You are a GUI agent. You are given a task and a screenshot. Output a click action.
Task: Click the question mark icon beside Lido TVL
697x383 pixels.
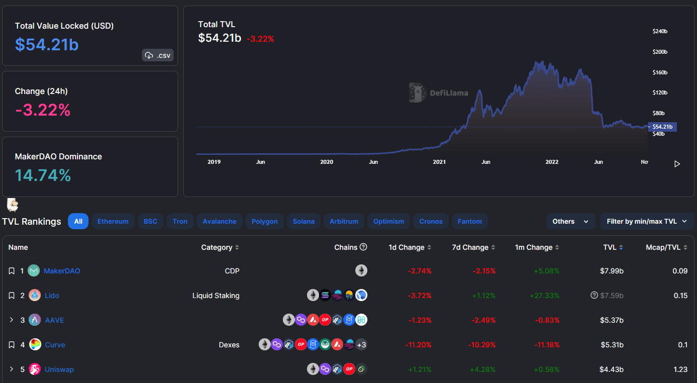594,296
